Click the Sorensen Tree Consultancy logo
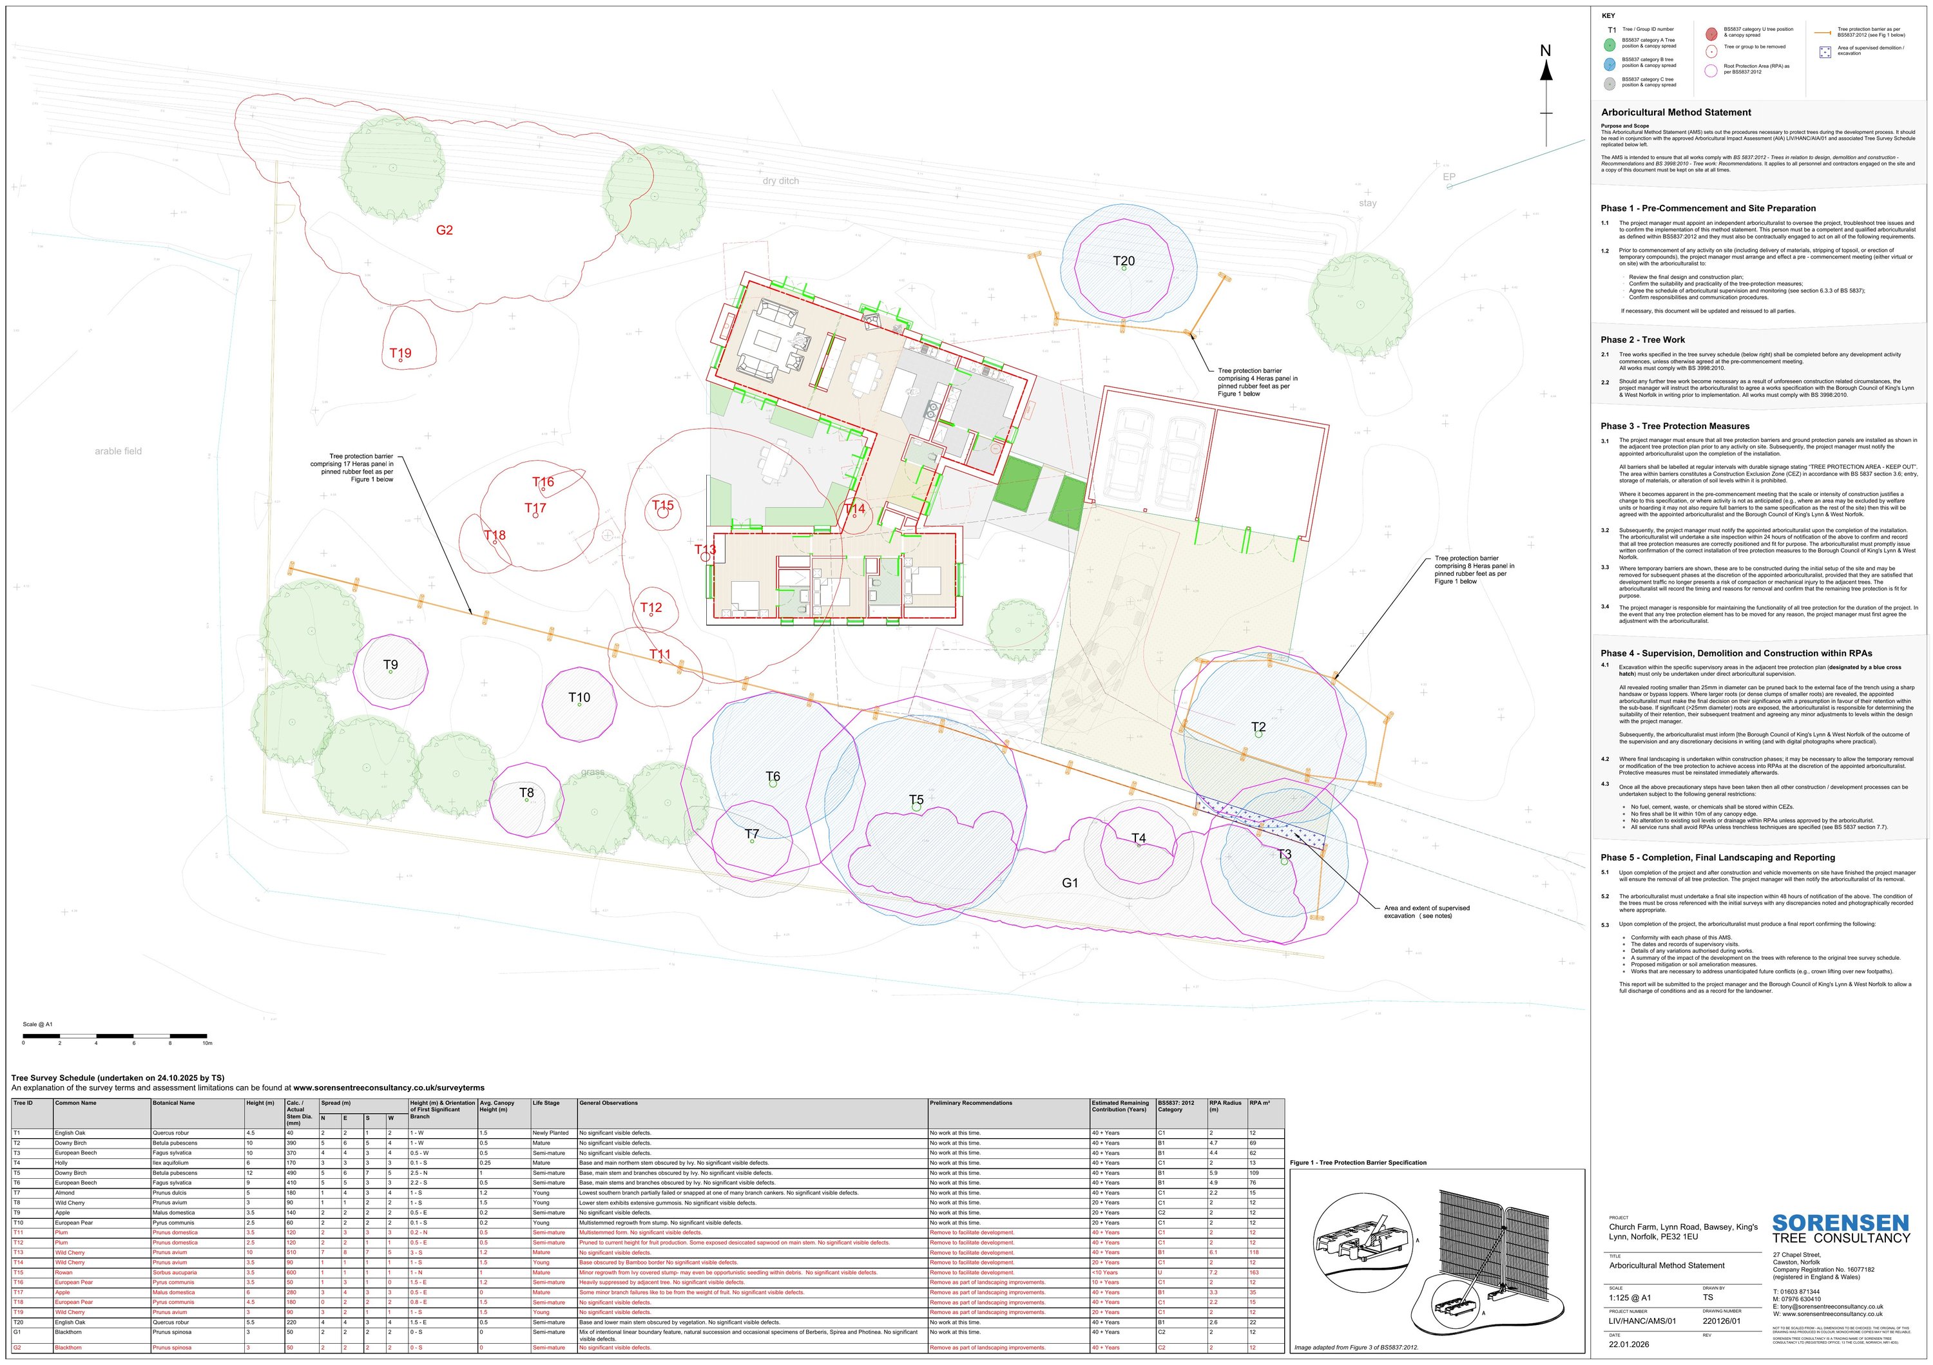 1840,1228
